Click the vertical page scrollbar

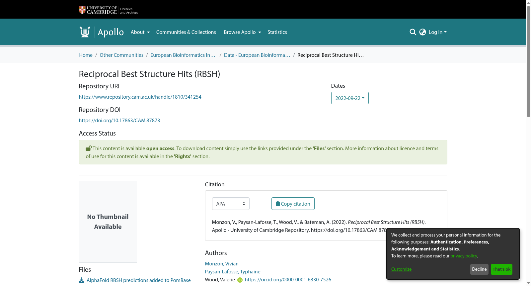(528, 61)
